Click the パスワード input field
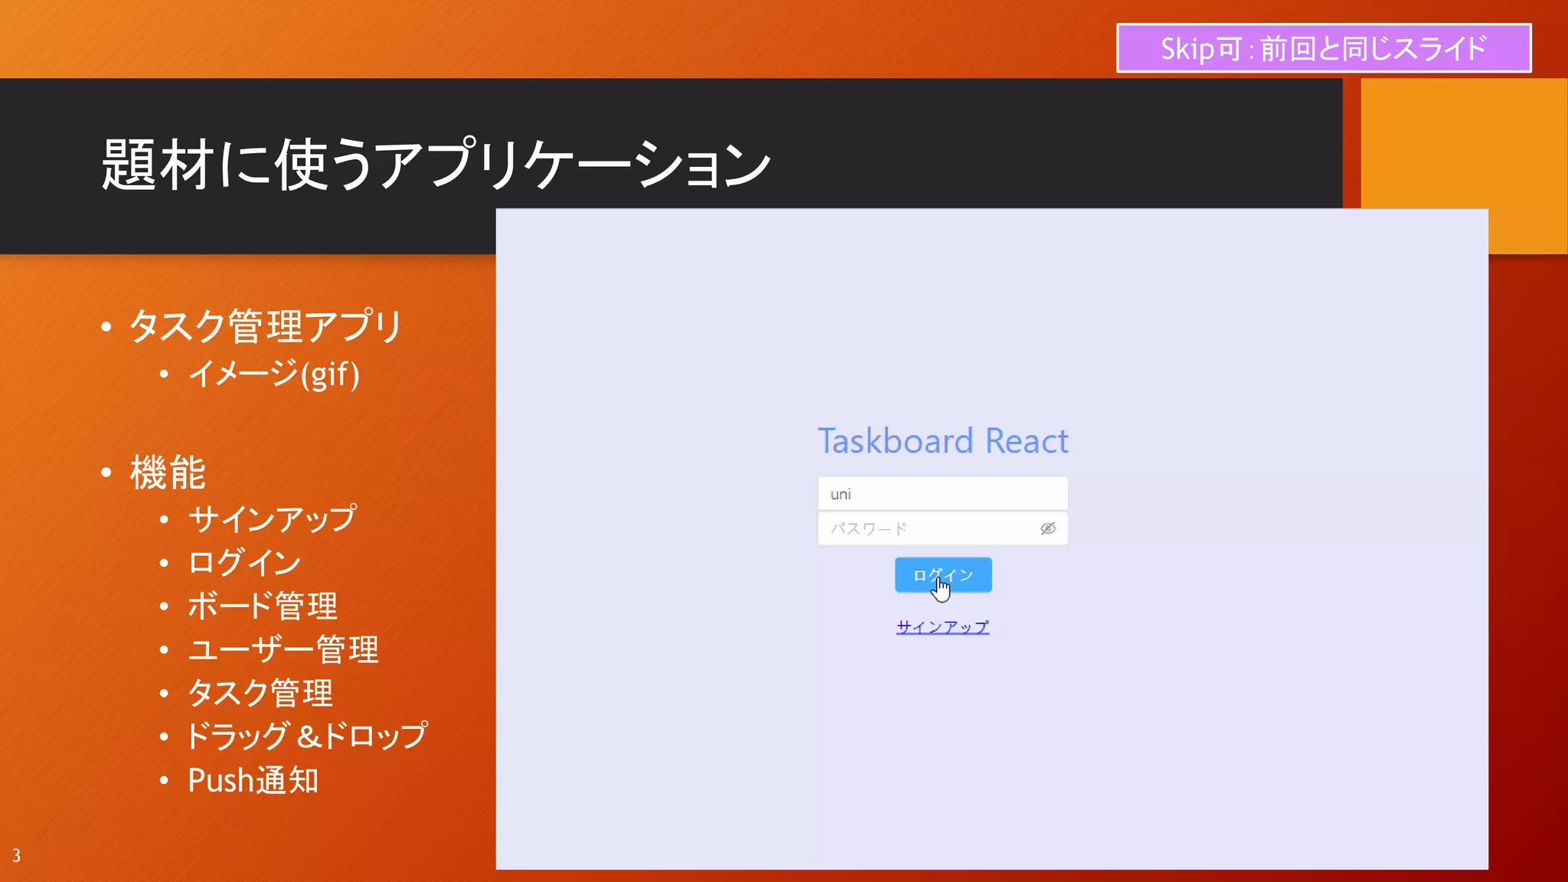The width and height of the screenshot is (1568, 882). click(x=942, y=528)
